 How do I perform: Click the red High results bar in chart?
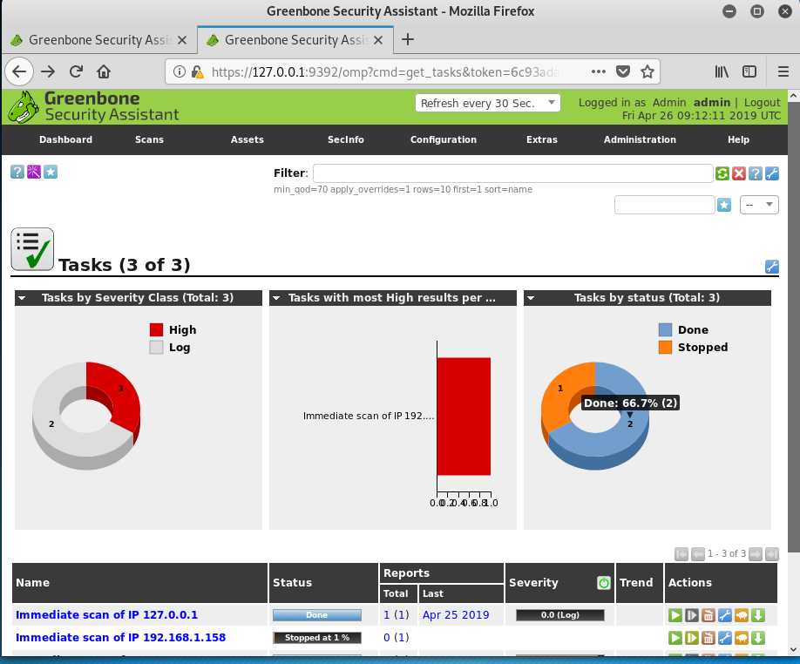coord(464,417)
